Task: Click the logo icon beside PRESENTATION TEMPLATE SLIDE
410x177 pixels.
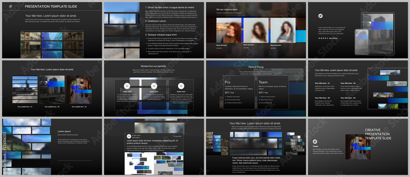Action: [x=11, y=6]
